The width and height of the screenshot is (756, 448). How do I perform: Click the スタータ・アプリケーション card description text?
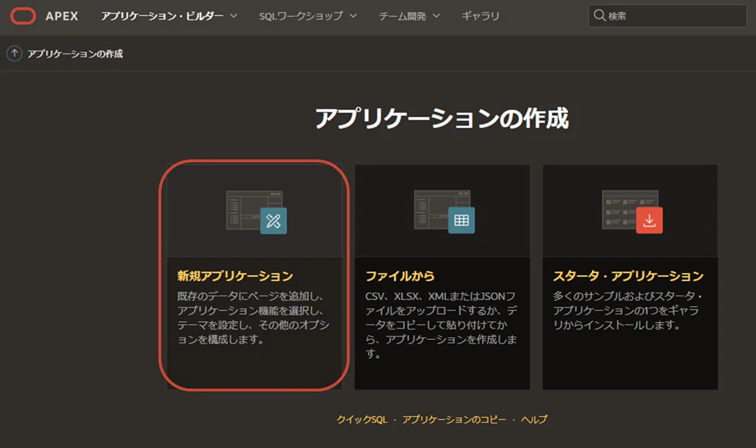point(628,311)
